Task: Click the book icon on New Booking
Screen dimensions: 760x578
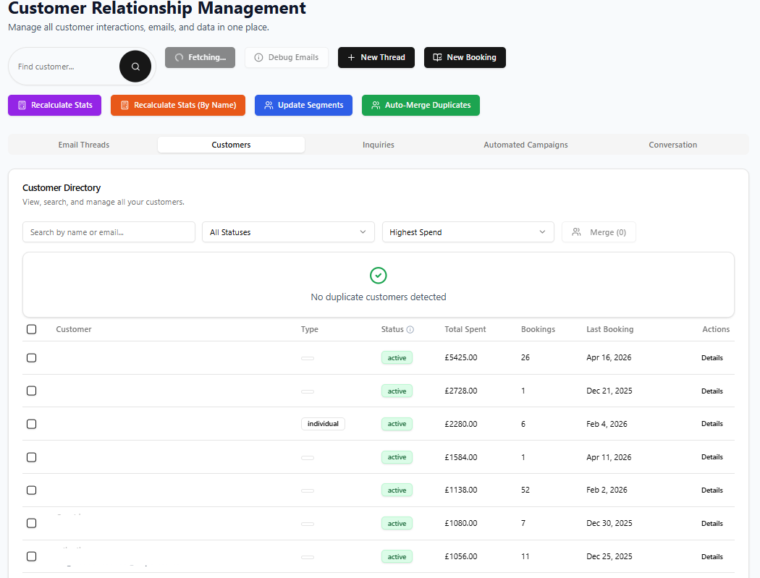Action: [437, 57]
